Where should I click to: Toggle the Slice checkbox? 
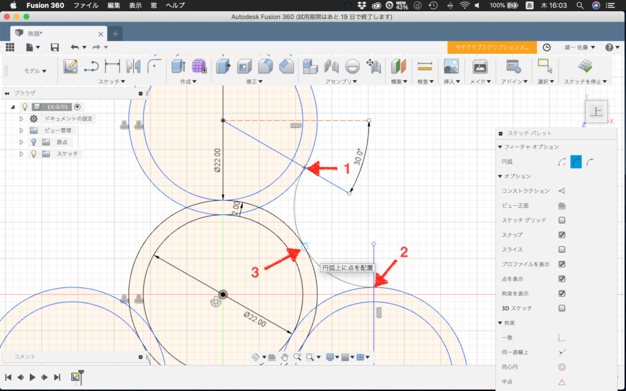coord(562,249)
